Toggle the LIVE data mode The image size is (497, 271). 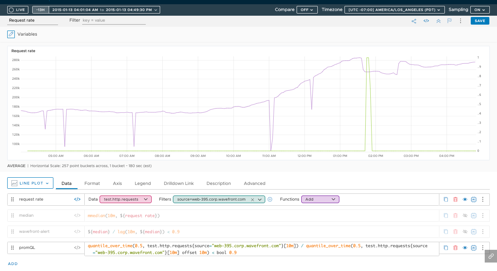pos(18,10)
